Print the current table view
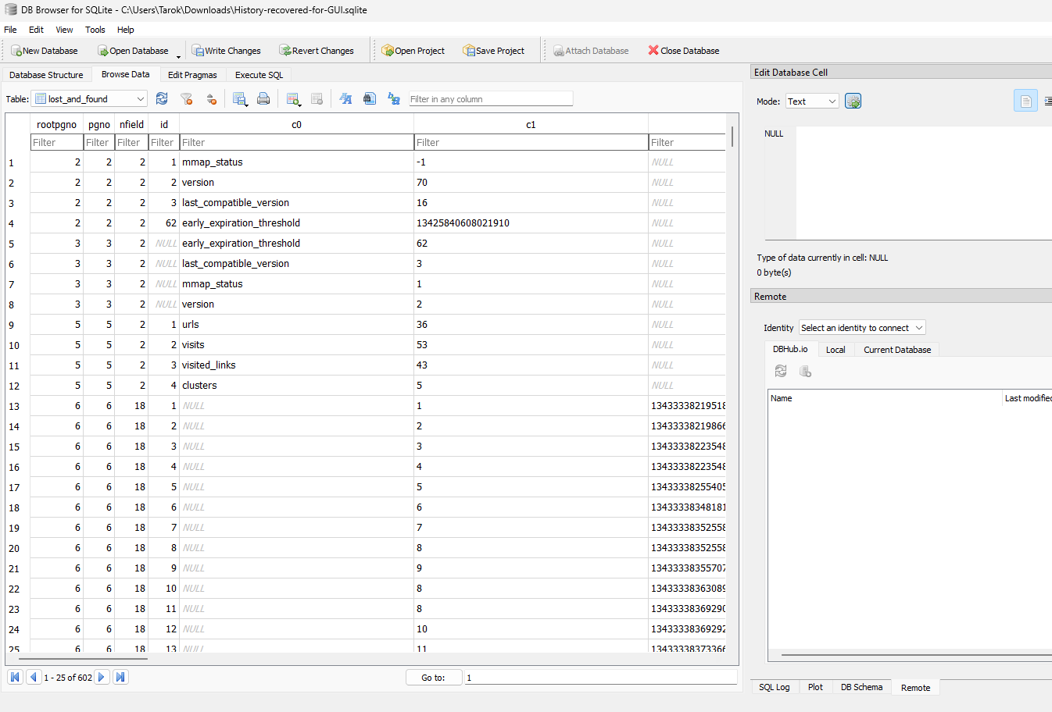The width and height of the screenshot is (1052, 712). pos(263,99)
